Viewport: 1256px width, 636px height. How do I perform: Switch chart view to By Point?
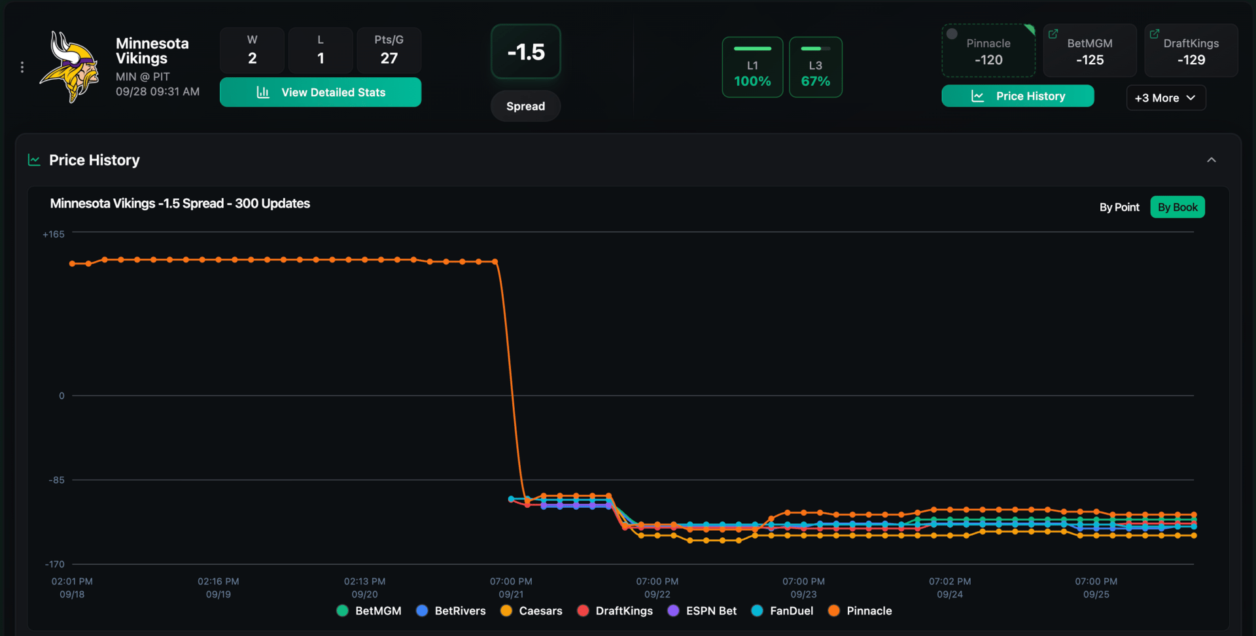click(1119, 207)
